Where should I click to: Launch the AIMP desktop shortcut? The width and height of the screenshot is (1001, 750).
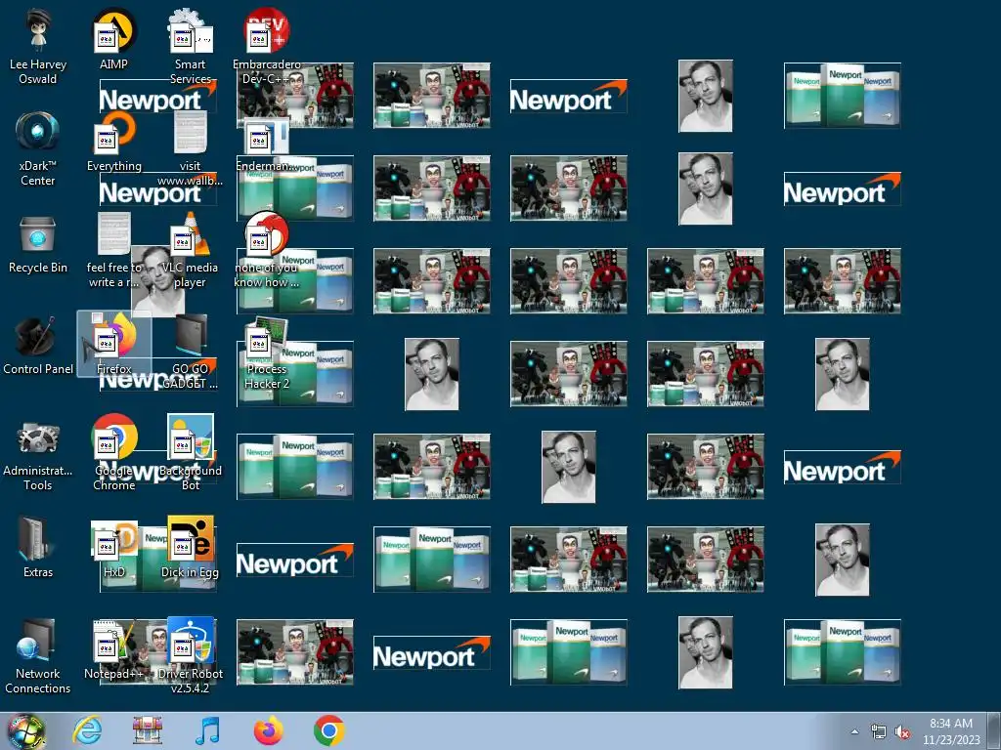113,38
